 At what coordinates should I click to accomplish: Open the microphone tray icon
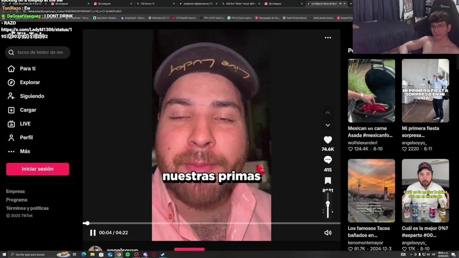tap(420, 254)
